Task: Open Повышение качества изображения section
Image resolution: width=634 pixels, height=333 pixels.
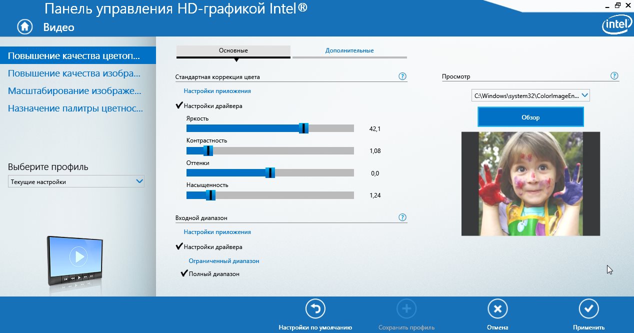Action: click(74, 73)
